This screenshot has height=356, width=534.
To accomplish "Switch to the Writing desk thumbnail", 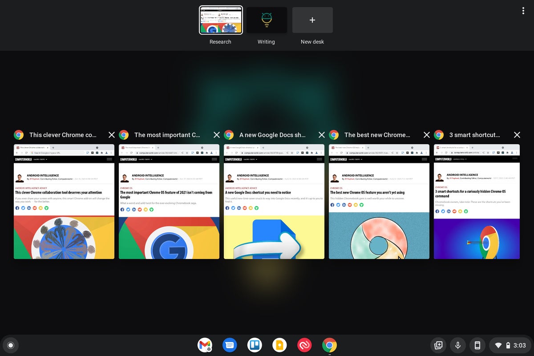I will 267,20.
